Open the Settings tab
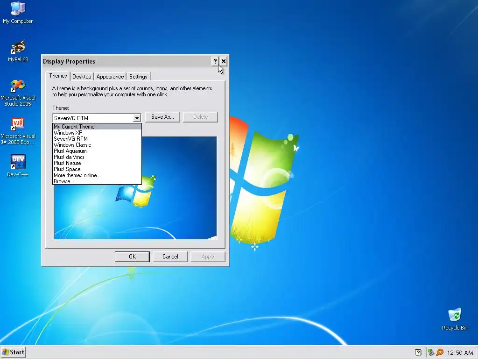Screen dimensions: 478x359 (x=138, y=77)
